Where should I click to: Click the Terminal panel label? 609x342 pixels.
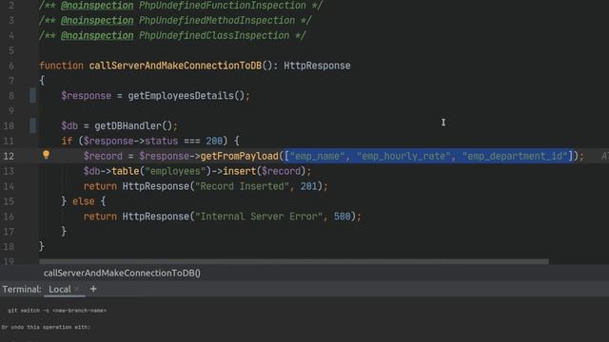22,289
